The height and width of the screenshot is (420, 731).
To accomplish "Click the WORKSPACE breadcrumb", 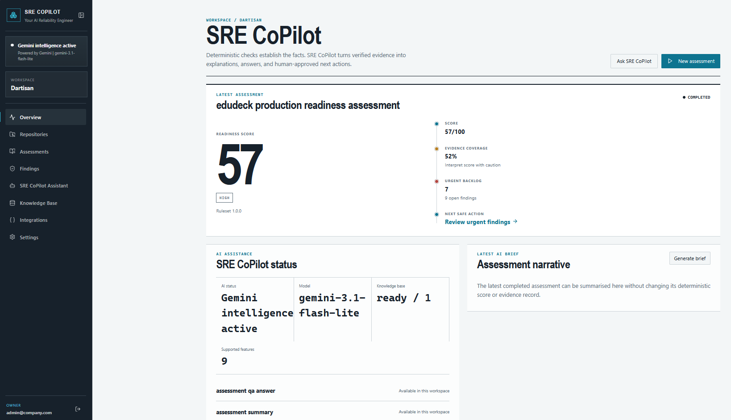I will [x=218, y=20].
